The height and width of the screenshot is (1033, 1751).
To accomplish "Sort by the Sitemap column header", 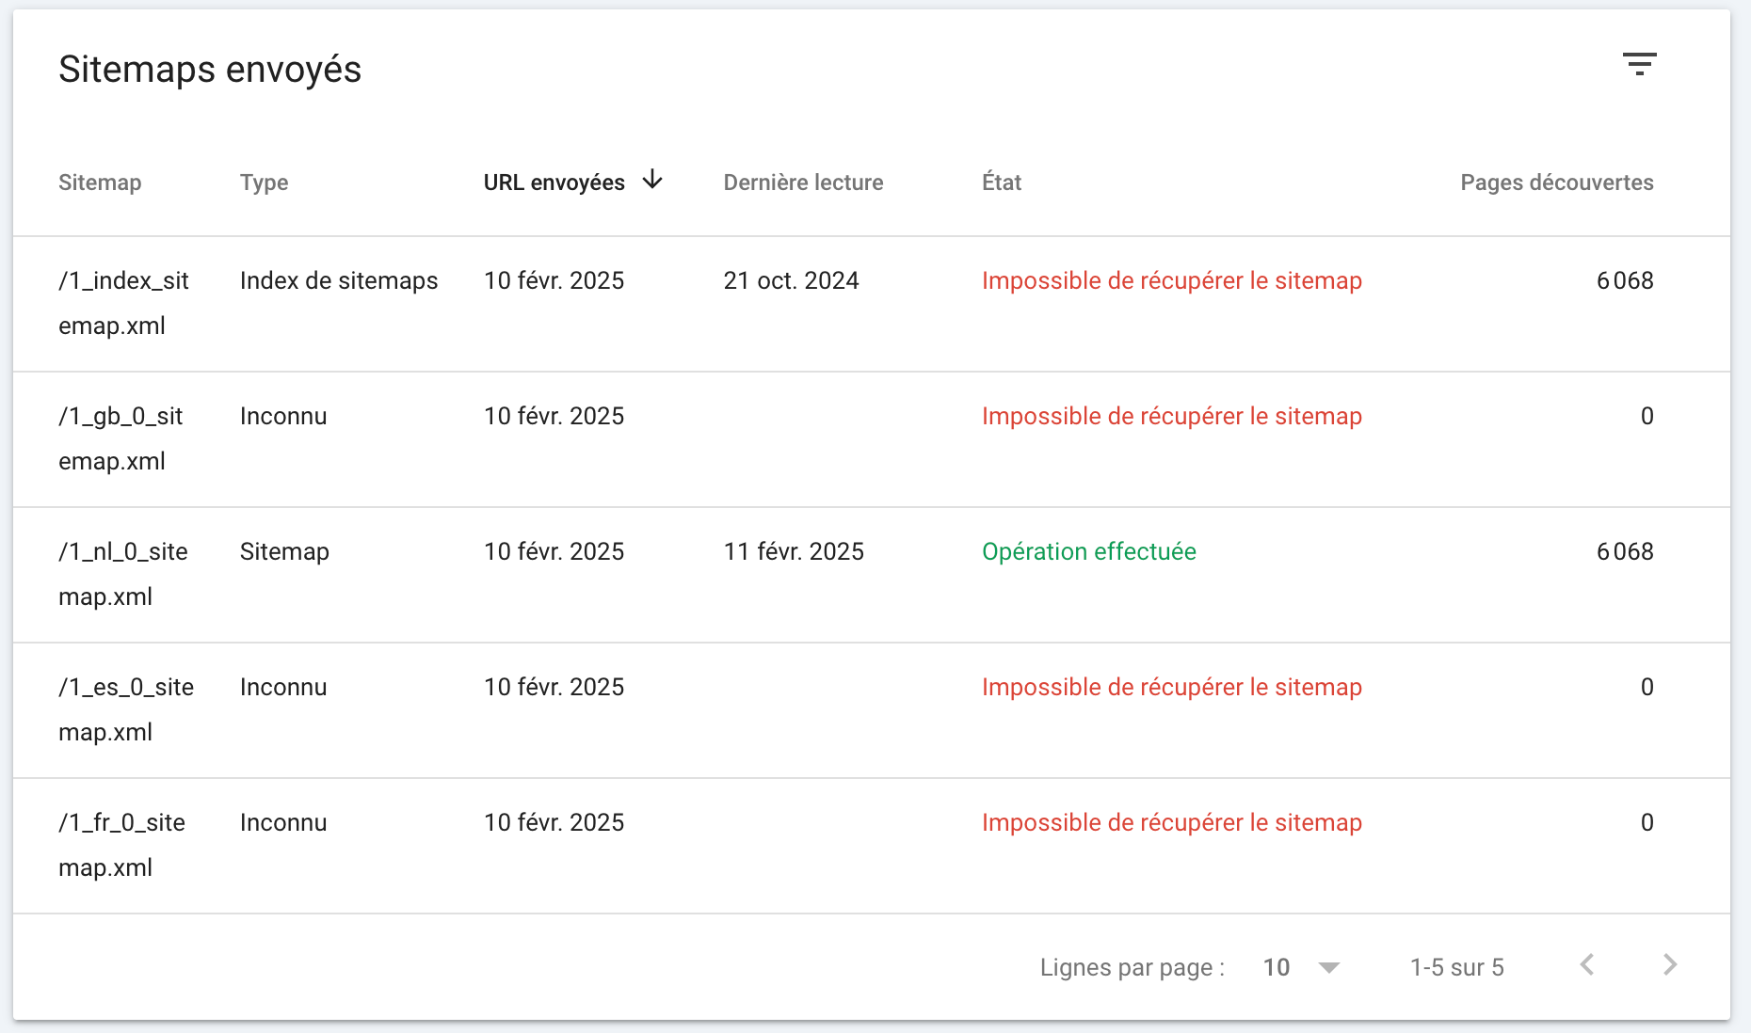I will coord(100,183).
